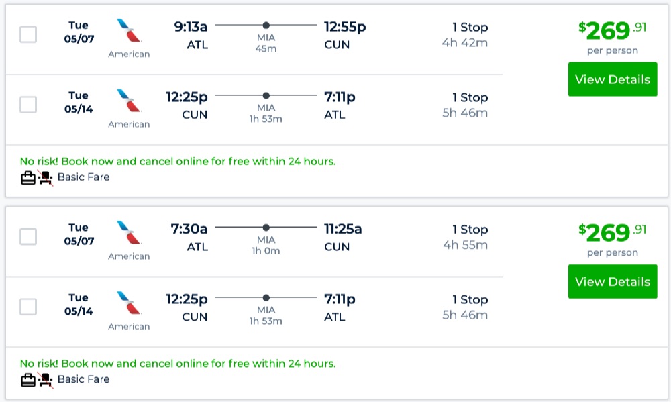671x402 pixels.
Task: Select return flight checkbox below 9:13a departure
Action: [x=28, y=105]
